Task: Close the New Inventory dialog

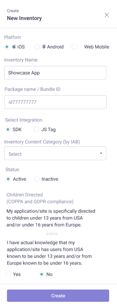Action: pyautogui.click(x=107, y=15)
